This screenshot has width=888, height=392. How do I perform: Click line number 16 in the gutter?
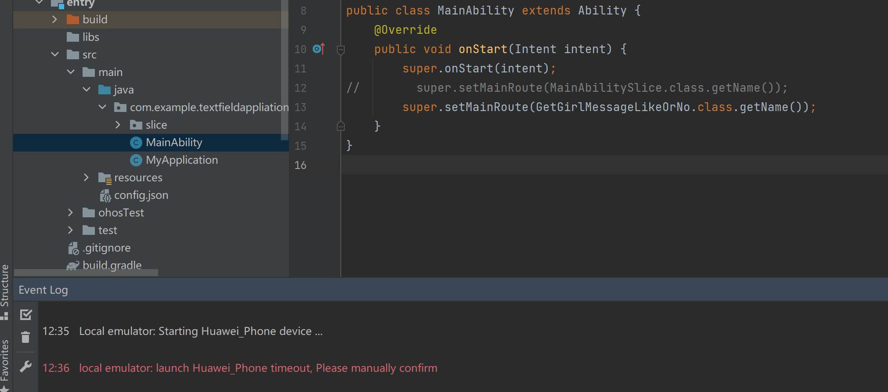pos(300,165)
